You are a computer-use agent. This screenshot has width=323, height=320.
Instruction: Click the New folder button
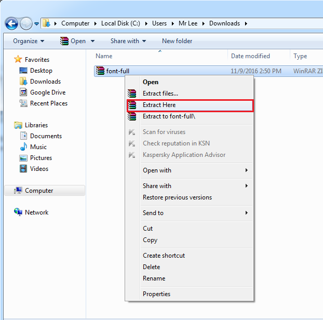[x=177, y=41]
